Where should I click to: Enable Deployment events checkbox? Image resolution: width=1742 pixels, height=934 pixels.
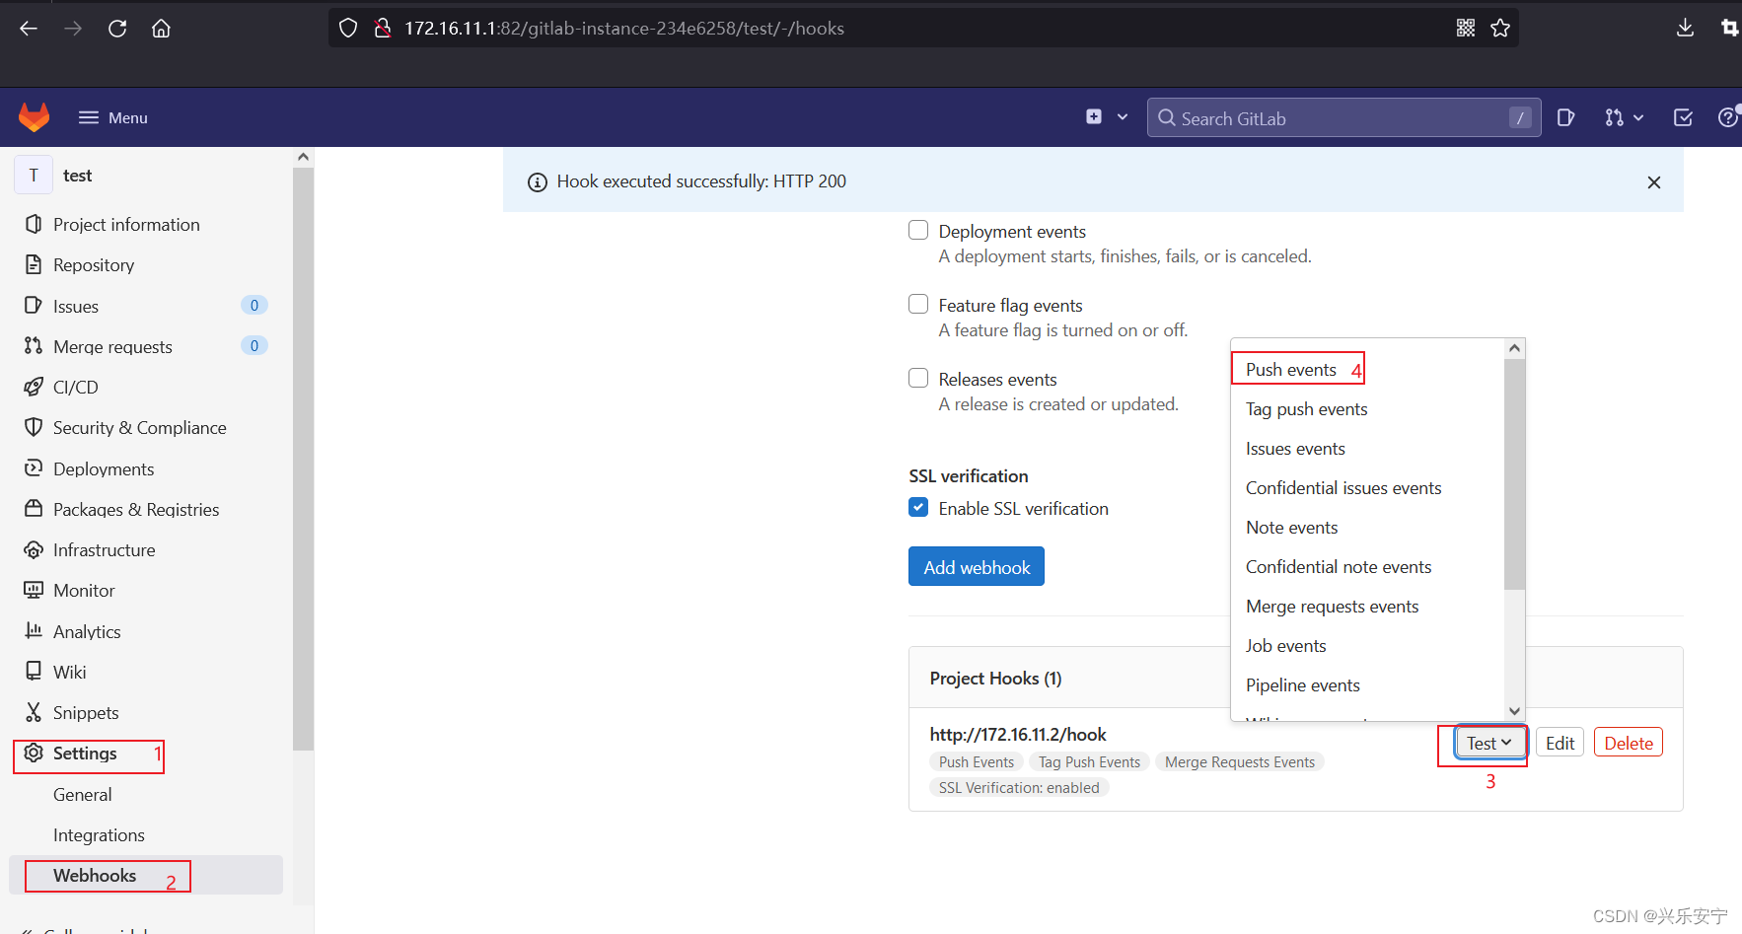[x=918, y=230]
